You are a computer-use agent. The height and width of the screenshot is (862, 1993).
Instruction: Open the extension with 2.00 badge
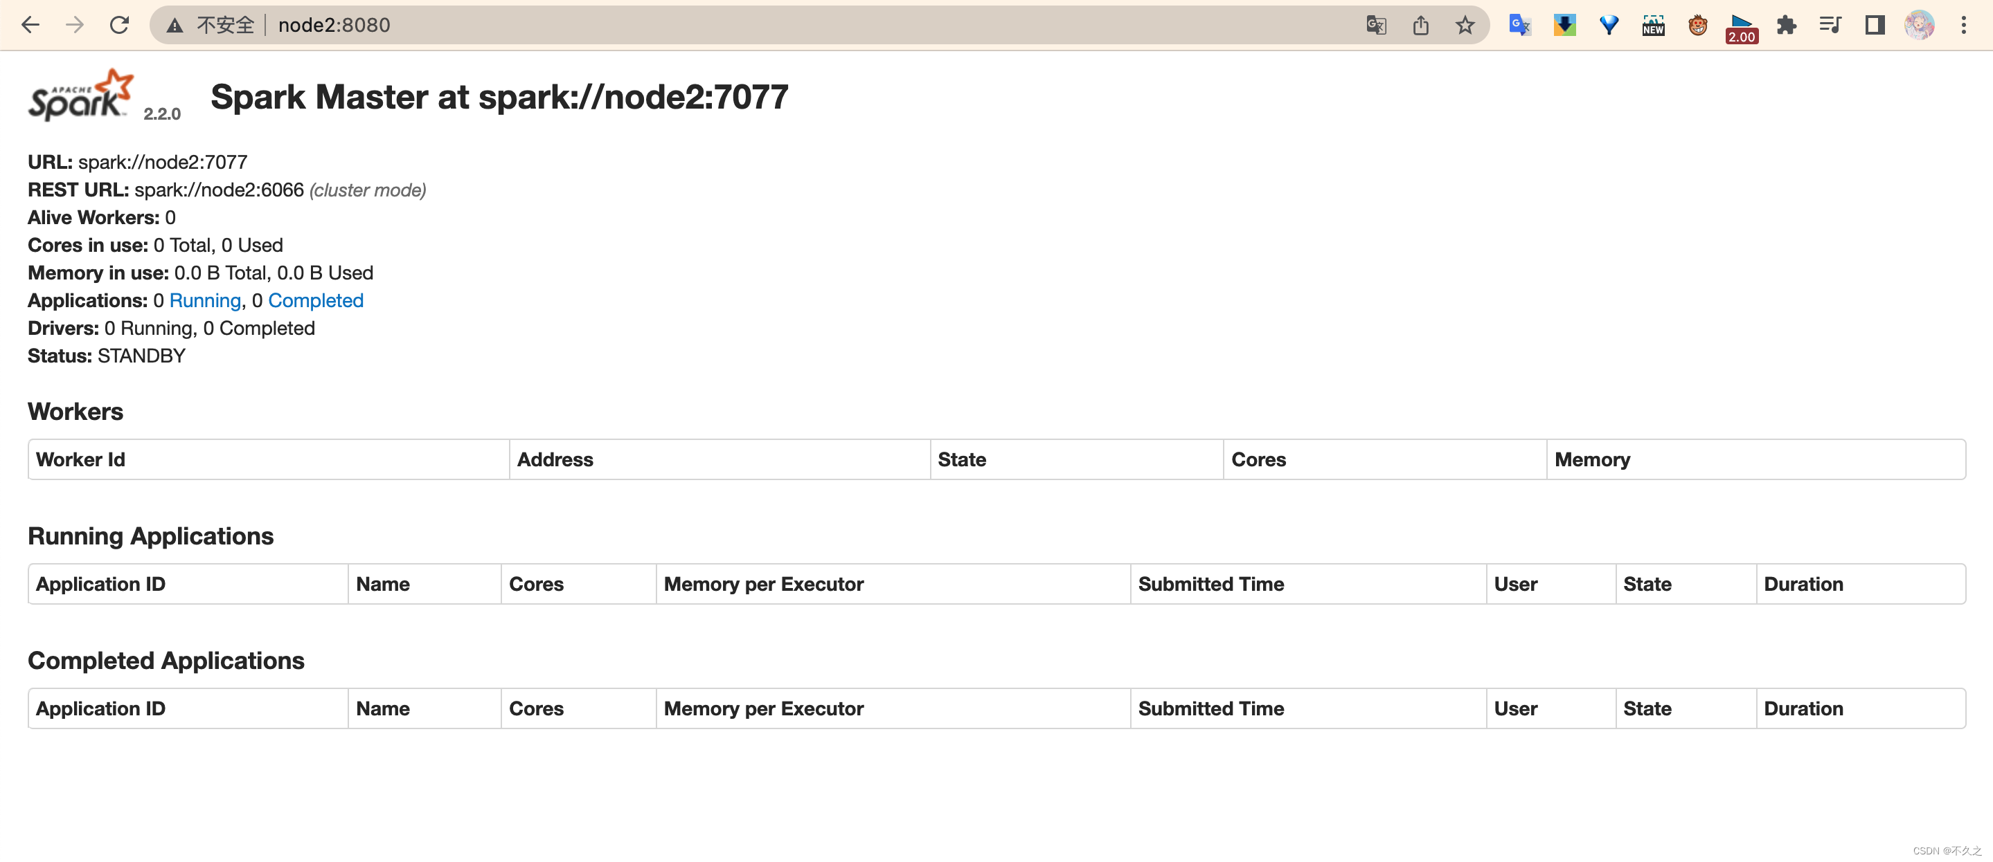(x=1742, y=28)
